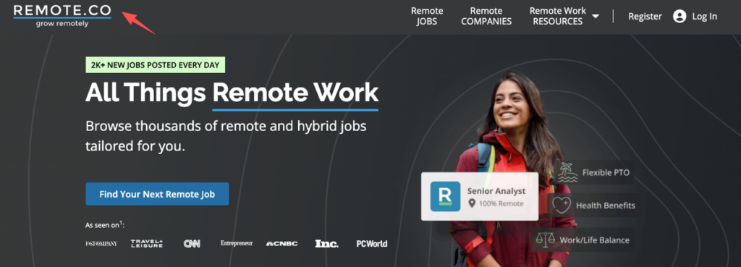Click the Health Benefits label
Image resolution: width=741 pixels, height=267 pixels.
coord(606,205)
